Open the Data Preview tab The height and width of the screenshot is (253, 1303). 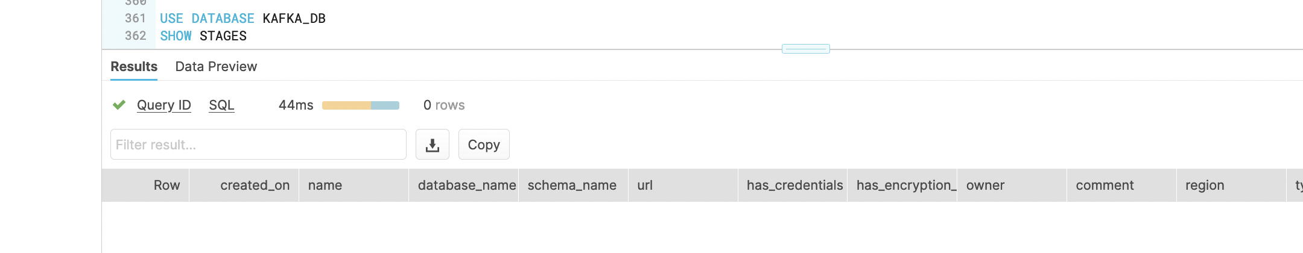click(x=216, y=66)
